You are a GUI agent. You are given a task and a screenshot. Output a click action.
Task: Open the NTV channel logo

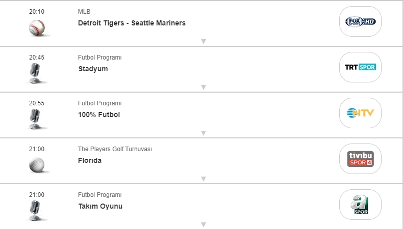pyautogui.click(x=360, y=113)
